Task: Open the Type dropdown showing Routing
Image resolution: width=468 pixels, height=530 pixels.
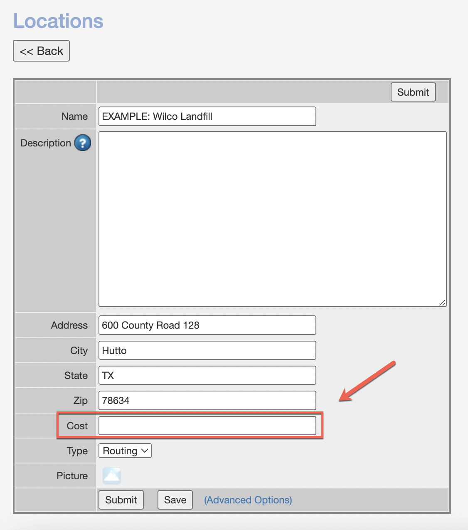Action: pos(125,451)
